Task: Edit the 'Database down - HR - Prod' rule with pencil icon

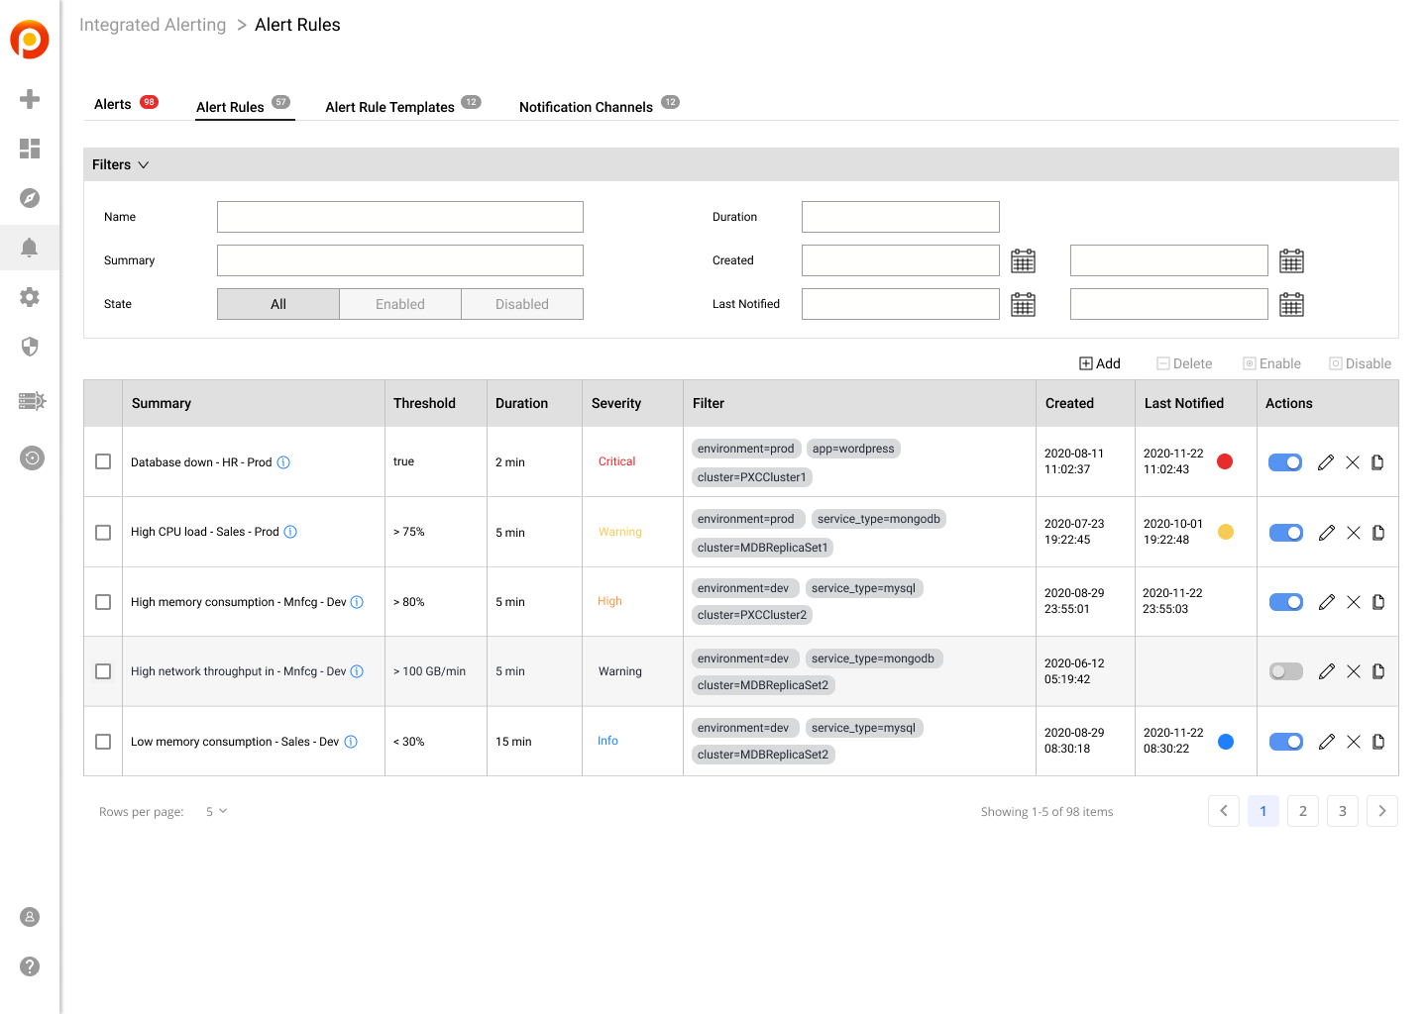Action: tap(1326, 461)
